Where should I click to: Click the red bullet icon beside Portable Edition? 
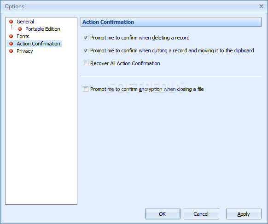(20, 29)
